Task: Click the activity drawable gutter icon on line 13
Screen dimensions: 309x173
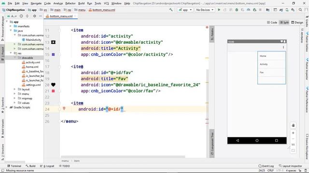Action: pos(53,42)
